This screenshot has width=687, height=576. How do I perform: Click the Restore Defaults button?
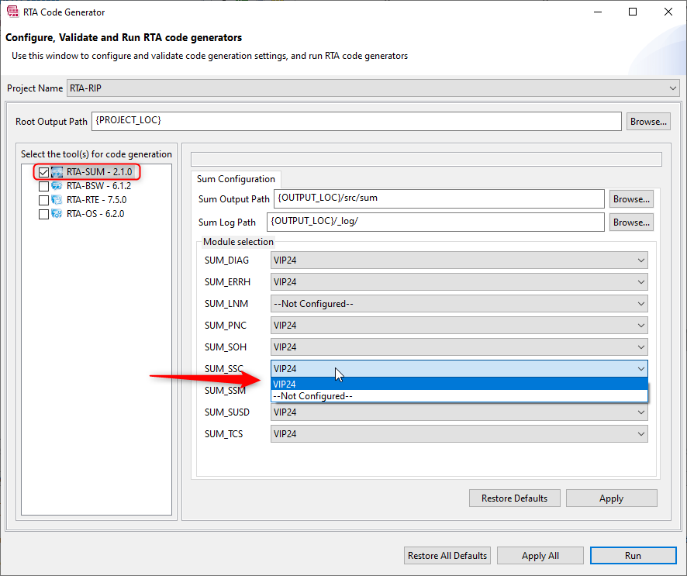(x=514, y=498)
